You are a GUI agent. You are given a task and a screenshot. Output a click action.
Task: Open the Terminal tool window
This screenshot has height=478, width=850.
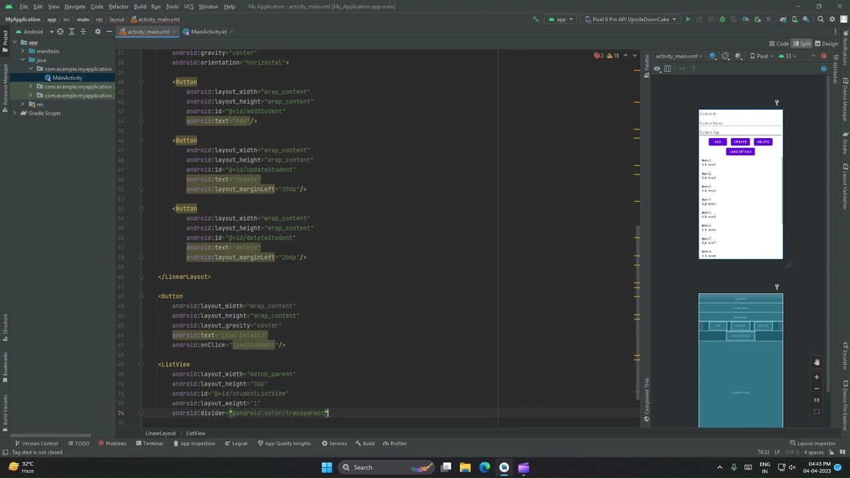click(x=149, y=443)
